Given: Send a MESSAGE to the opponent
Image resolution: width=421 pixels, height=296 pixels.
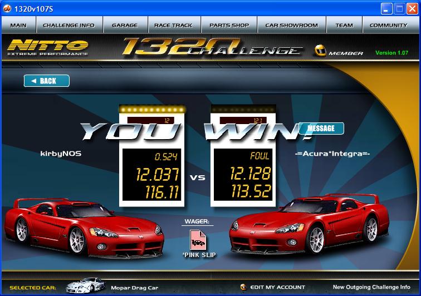Looking at the screenshot, I should click(321, 129).
